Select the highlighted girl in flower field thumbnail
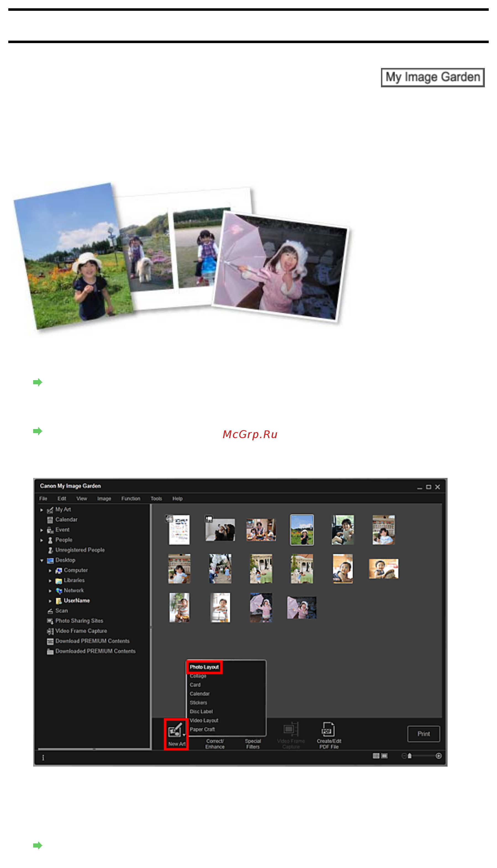Screen dimensions: 497x868 (x=302, y=530)
